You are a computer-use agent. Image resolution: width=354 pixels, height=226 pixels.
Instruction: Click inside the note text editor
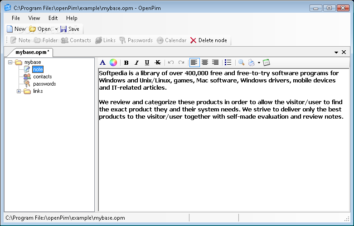coord(224,140)
